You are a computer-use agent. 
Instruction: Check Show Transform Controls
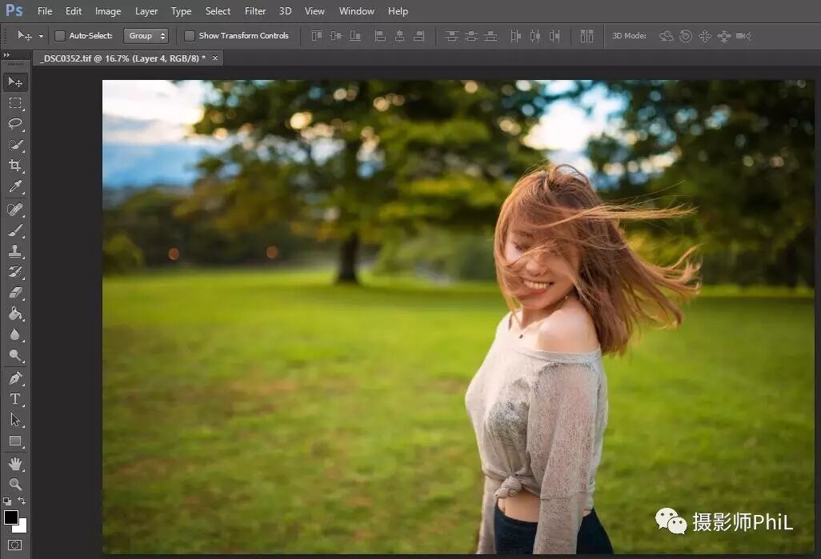point(190,36)
